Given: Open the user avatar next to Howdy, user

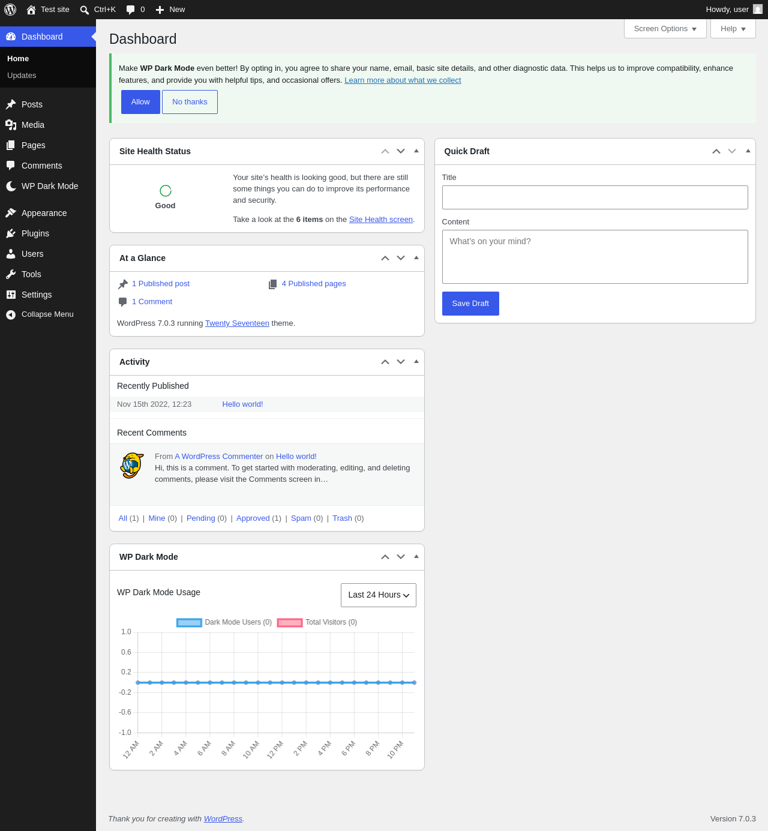Looking at the screenshot, I should [x=758, y=9].
